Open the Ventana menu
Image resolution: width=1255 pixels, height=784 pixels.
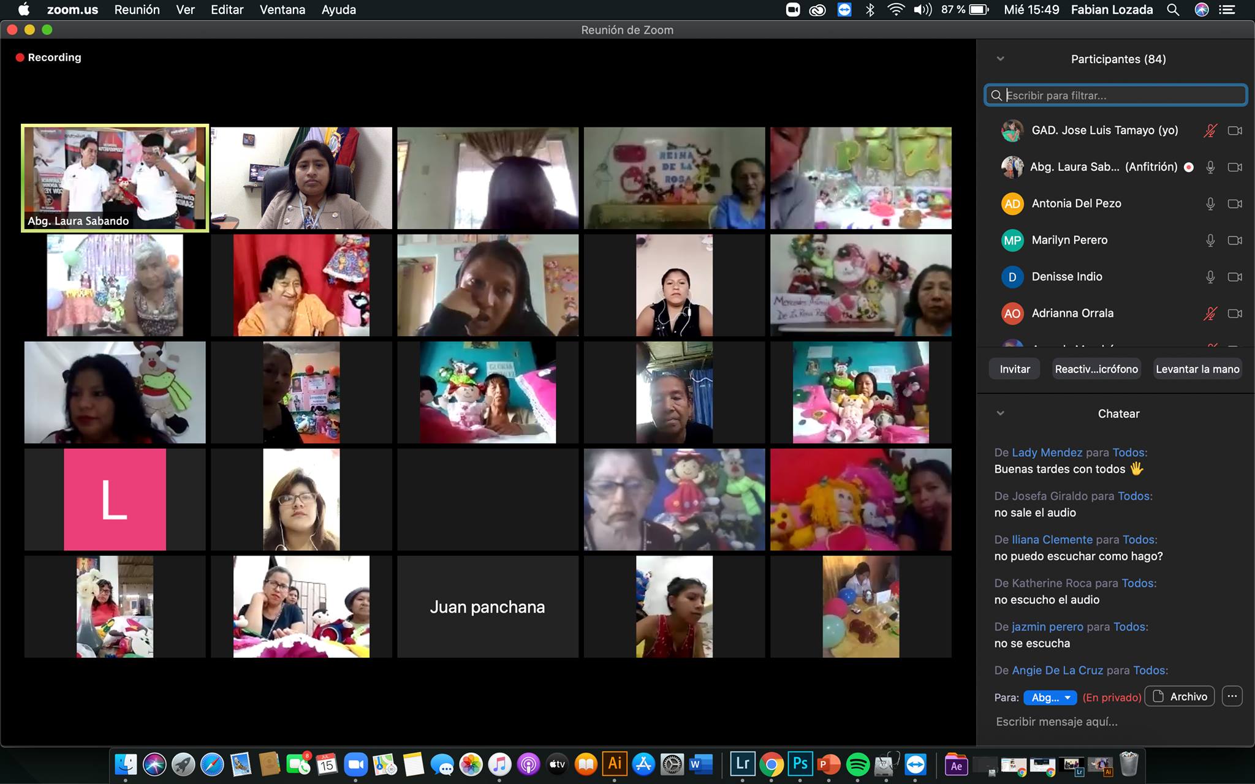282,10
